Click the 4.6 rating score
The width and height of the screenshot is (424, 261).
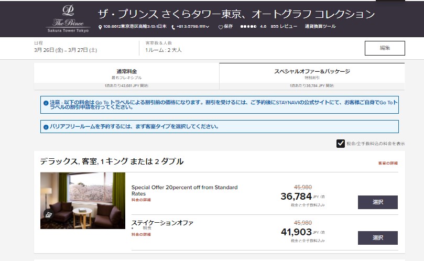(263, 27)
